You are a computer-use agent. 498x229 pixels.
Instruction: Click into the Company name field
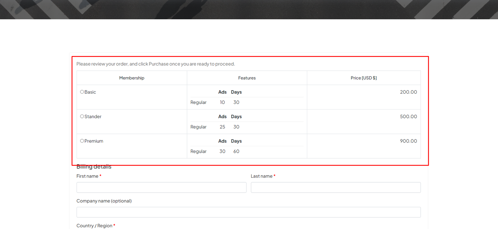pyautogui.click(x=248, y=212)
